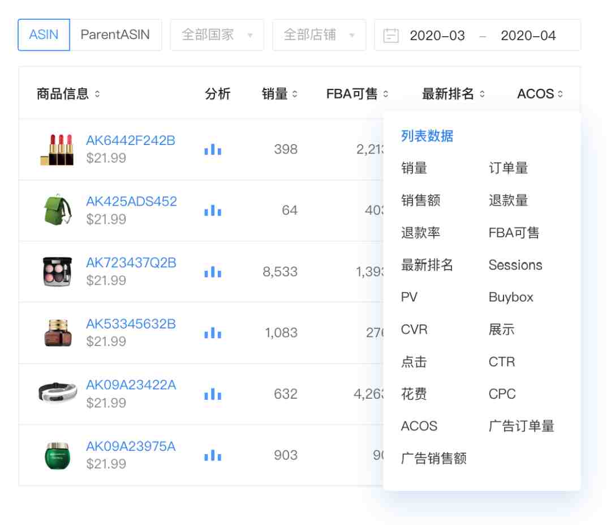Click sales value 903
The image size is (611, 525).
pyautogui.click(x=286, y=455)
